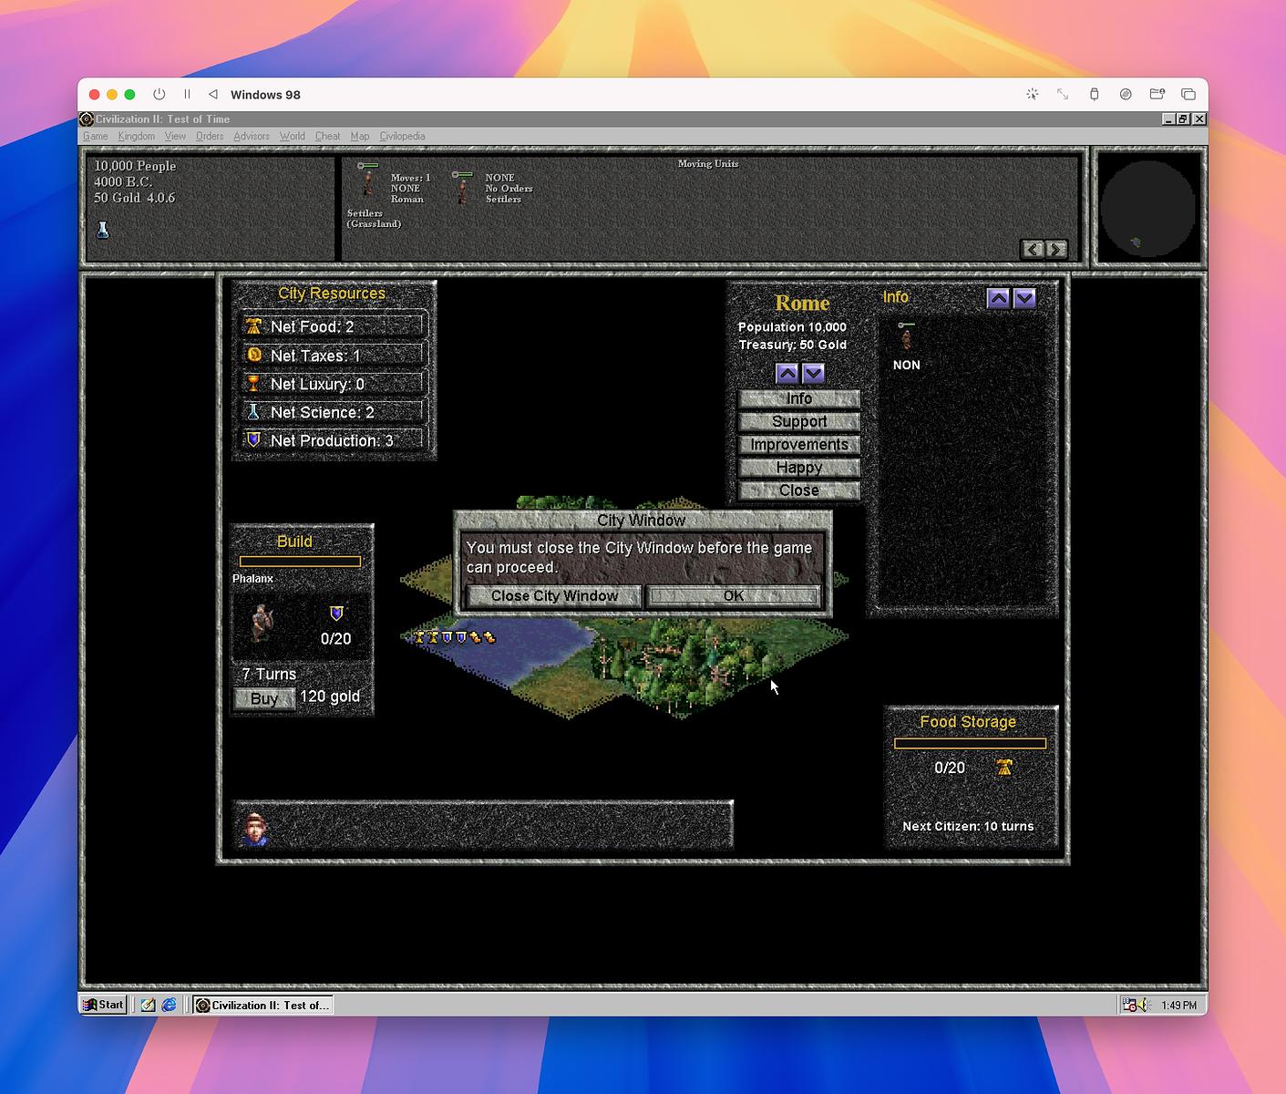Click the Close button in Rome panel
Image resolution: width=1286 pixels, height=1094 pixels.
pos(799,490)
